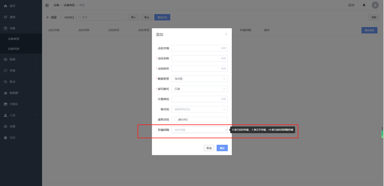The width and height of the screenshot is (384, 186).
Task: Focus the 点位标识 input field
Action: point(199,68)
